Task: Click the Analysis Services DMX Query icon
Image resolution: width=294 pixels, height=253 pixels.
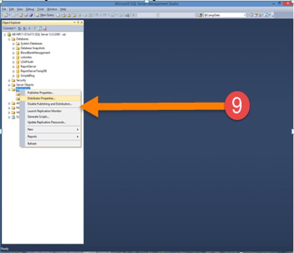Action: pyautogui.click(x=68, y=15)
